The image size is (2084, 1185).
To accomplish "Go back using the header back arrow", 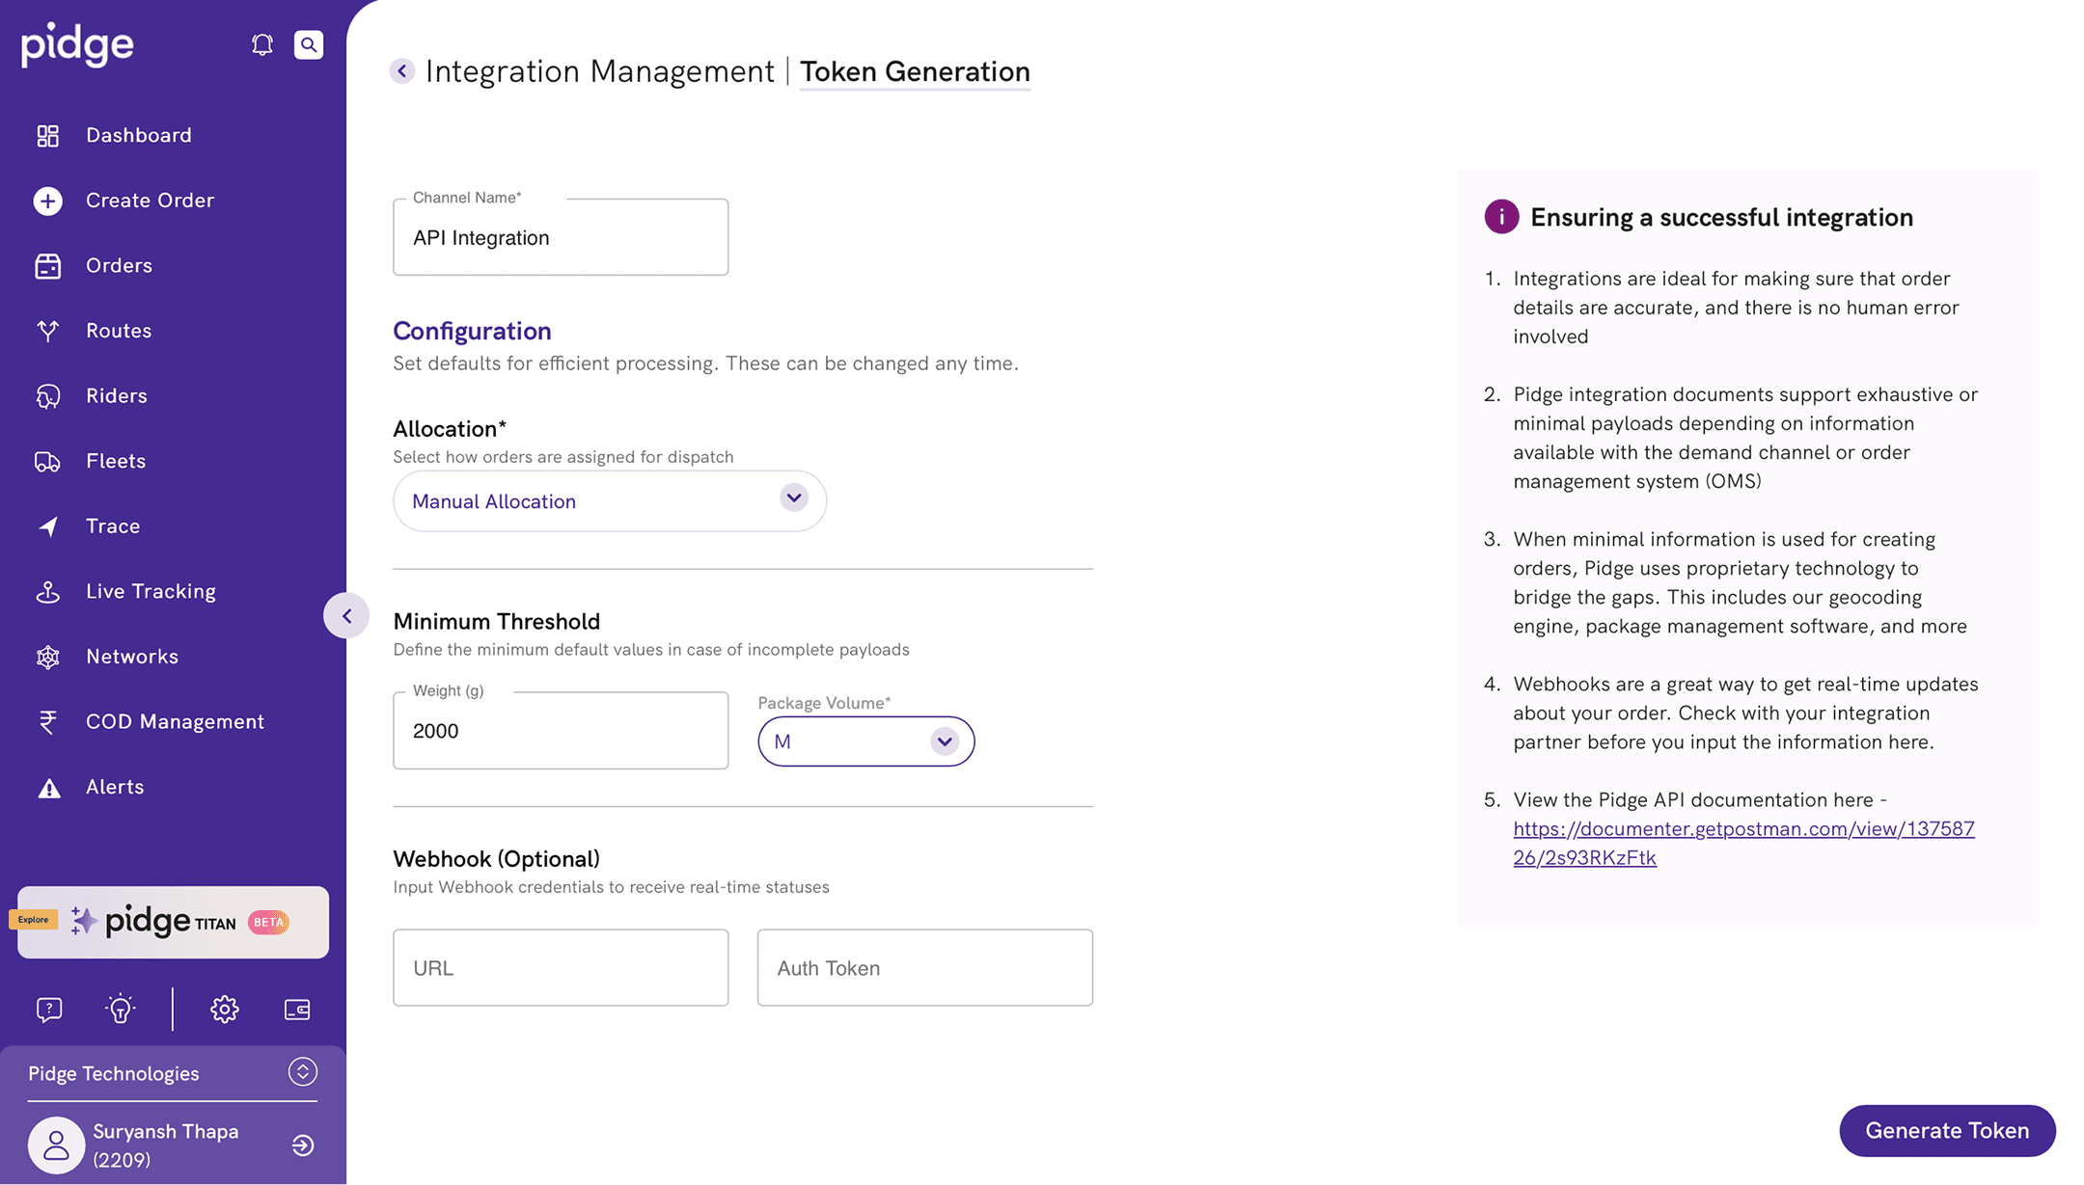I will (x=402, y=71).
